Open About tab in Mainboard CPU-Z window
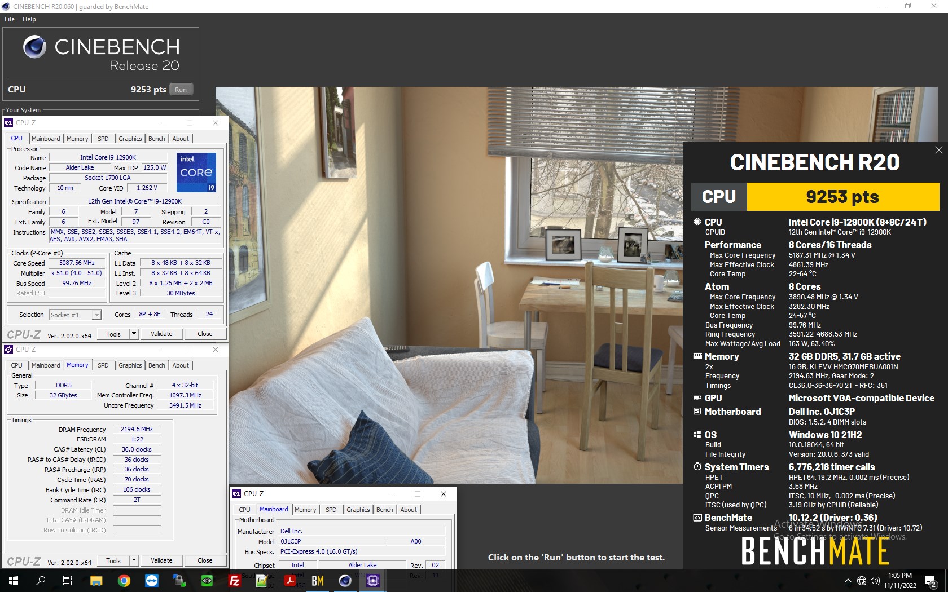The width and height of the screenshot is (948, 592). (x=409, y=510)
